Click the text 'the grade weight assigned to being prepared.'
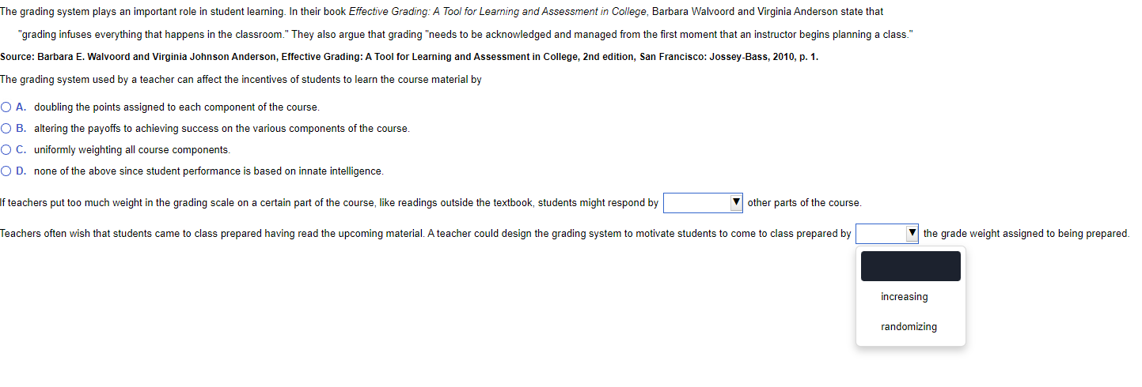Viewport: 1142px width, 387px height. tap(1026, 234)
